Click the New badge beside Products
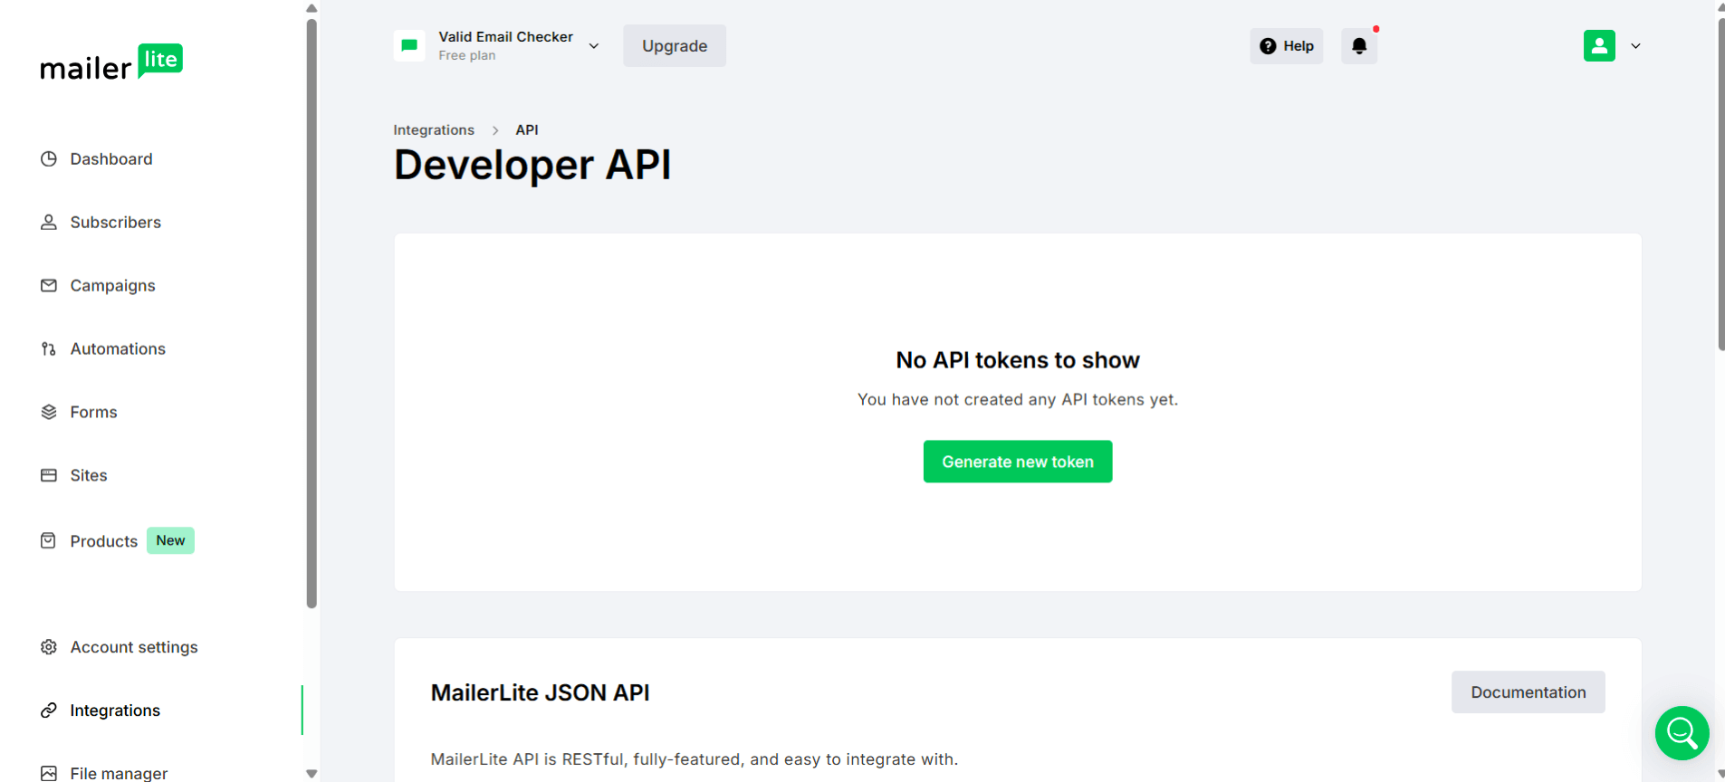The image size is (1725, 782). point(170,540)
